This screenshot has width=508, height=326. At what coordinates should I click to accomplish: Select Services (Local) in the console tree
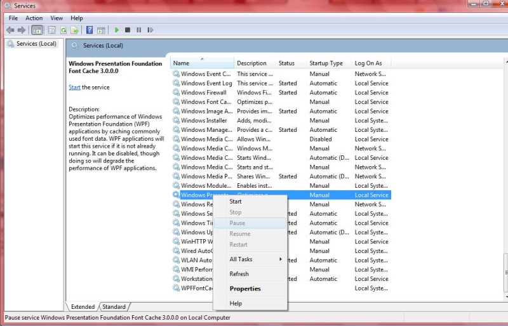(x=32, y=44)
